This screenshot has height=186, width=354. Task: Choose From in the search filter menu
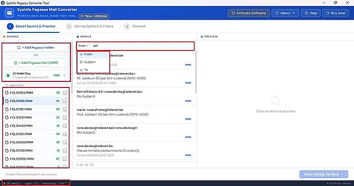(x=93, y=55)
